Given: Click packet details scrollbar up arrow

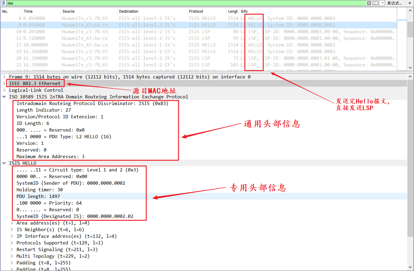Looking at the screenshot, I should (x=410, y=77).
